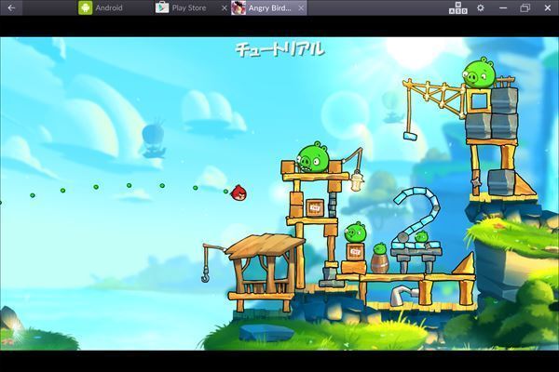Tap the small pig under the ice arch
Image resolution: width=559 pixels, height=372 pixels.
click(x=421, y=236)
